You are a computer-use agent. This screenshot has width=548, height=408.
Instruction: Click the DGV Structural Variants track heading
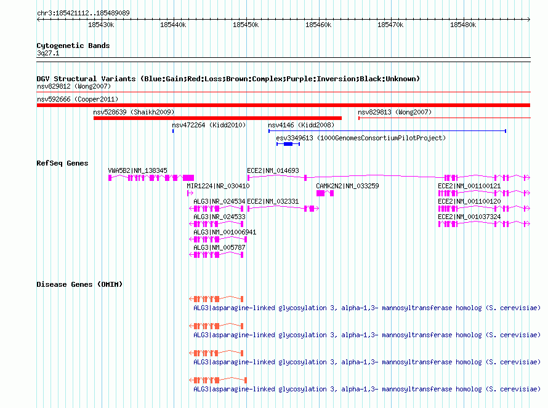click(228, 79)
